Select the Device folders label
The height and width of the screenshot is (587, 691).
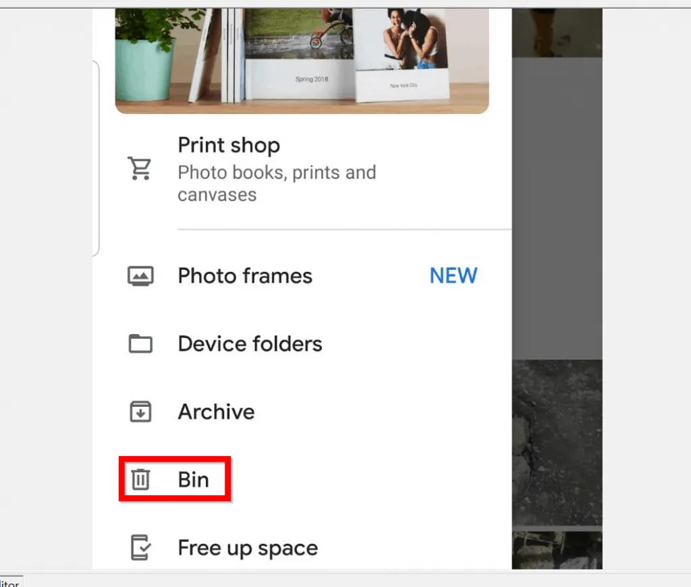(x=250, y=344)
